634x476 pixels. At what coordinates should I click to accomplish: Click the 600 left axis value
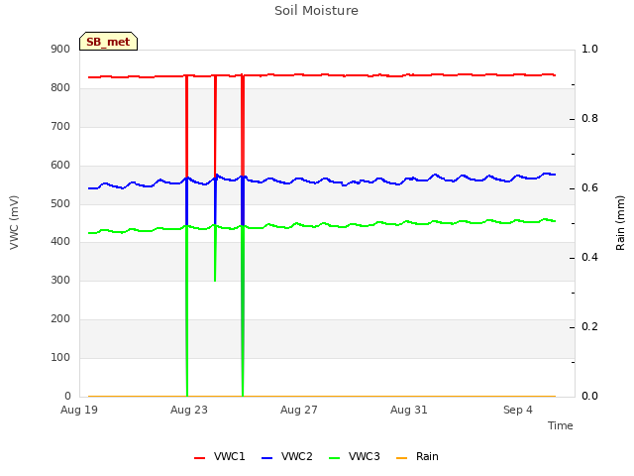tap(60, 166)
